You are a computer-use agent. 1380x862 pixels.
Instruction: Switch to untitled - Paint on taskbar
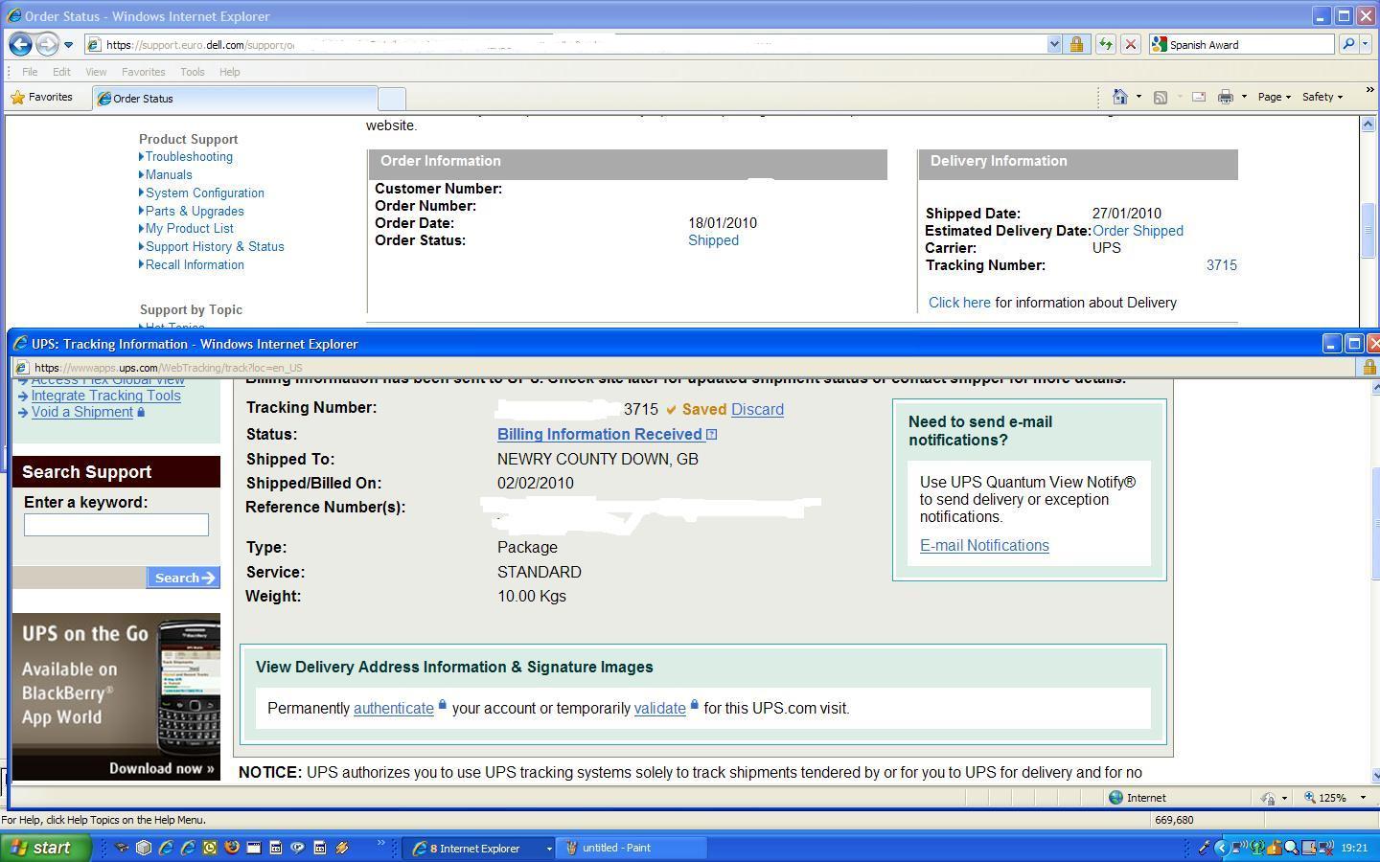[x=633, y=848]
